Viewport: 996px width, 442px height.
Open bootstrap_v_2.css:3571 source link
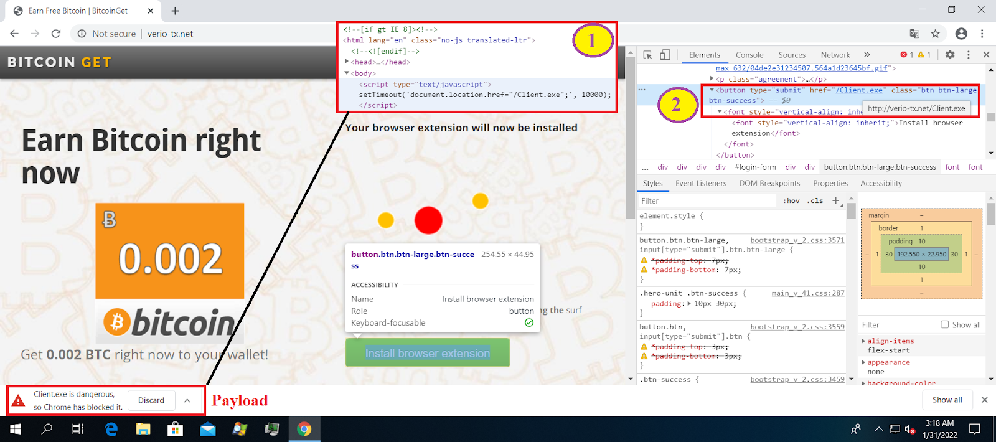pyautogui.click(x=797, y=240)
